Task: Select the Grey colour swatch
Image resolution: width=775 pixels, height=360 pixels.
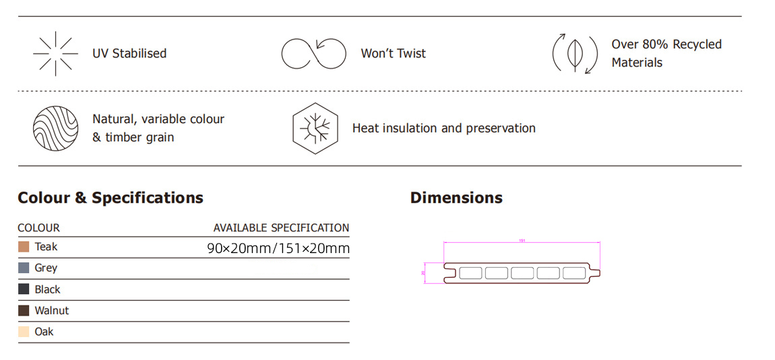Action: (24, 268)
